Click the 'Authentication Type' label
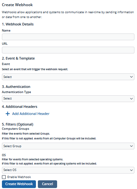The width and height of the screenshot is (137, 189). coord(16,92)
